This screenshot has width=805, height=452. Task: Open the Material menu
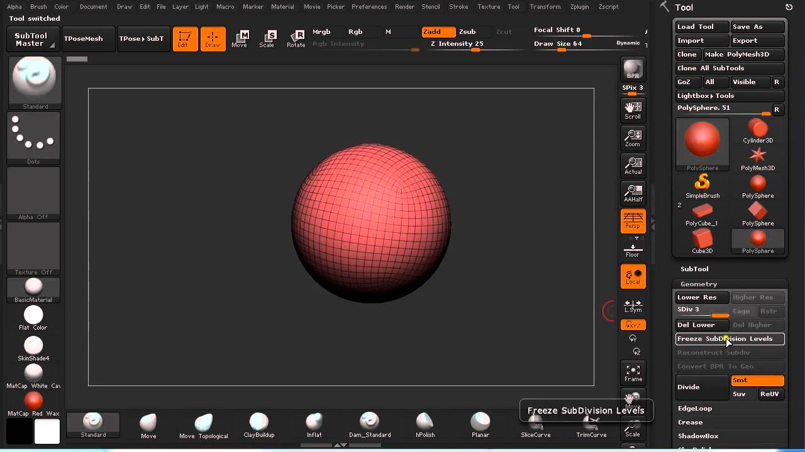pos(282,6)
